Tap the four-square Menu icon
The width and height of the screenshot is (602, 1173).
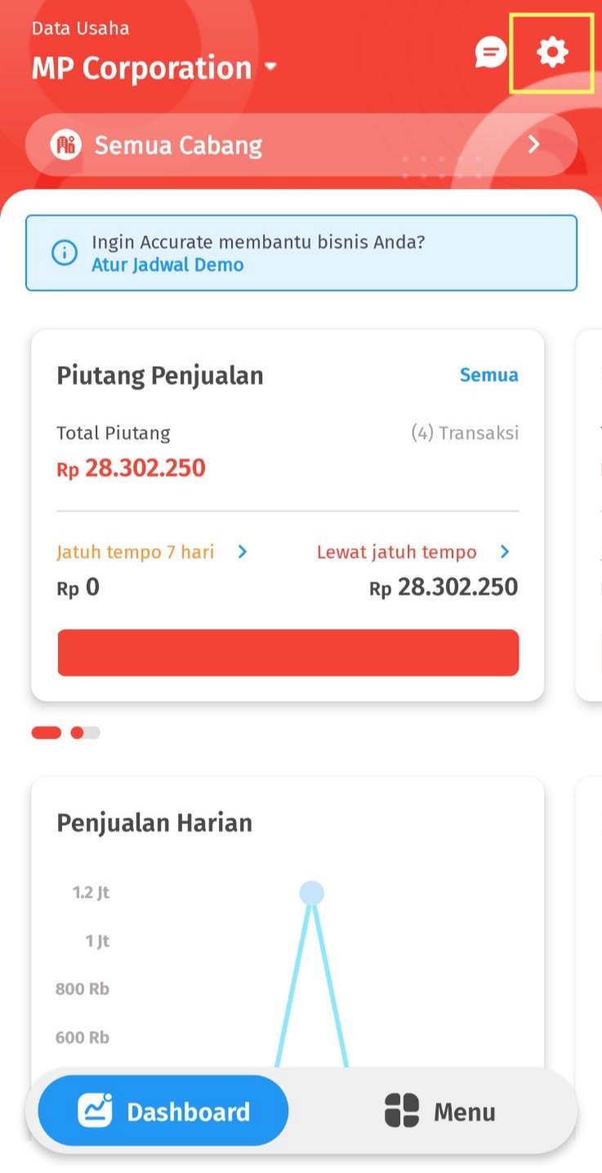pyautogui.click(x=401, y=1111)
